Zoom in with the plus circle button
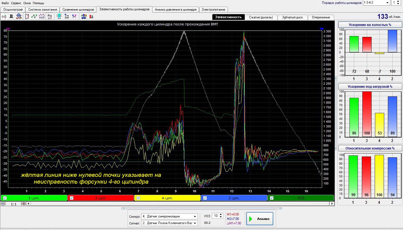This screenshot has width=403, height=230. click(x=24, y=204)
